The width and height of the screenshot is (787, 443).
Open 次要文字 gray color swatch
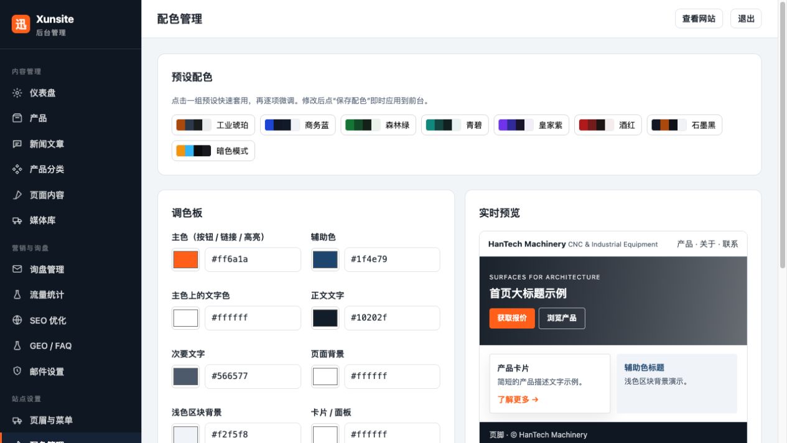click(185, 376)
